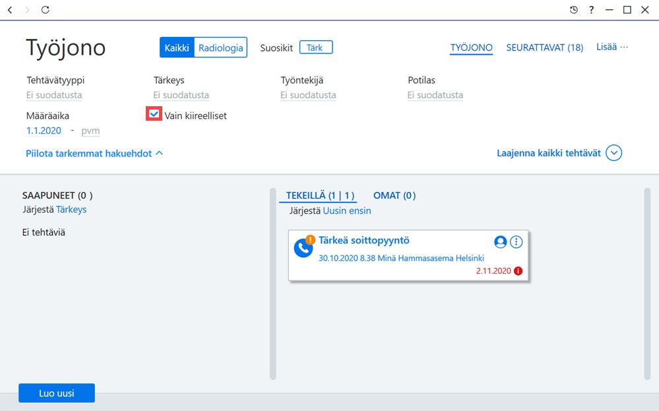Open the Tehtävätyyppi filter dropdown
This screenshot has width=659, height=411.
54,96
